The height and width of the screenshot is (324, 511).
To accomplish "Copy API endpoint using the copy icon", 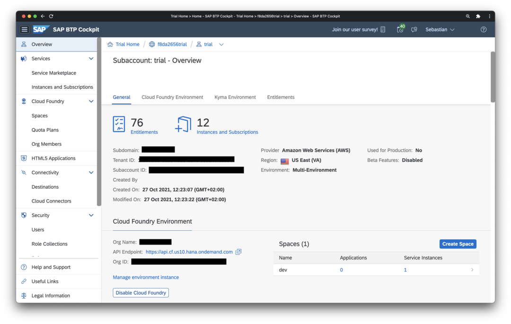I will pyautogui.click(x=238, y=252).
